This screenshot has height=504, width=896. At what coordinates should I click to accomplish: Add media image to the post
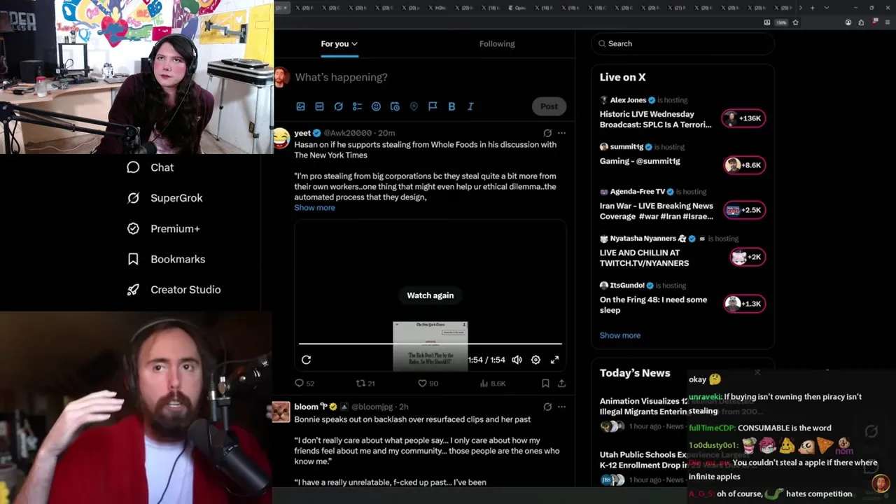coord(300,106)
